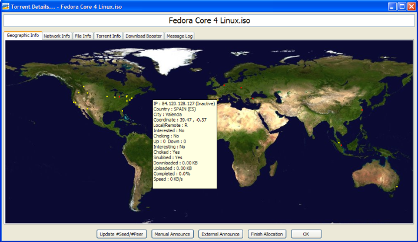
Task: Click the Snubbed : Yes line
Action: click(168, 157)
